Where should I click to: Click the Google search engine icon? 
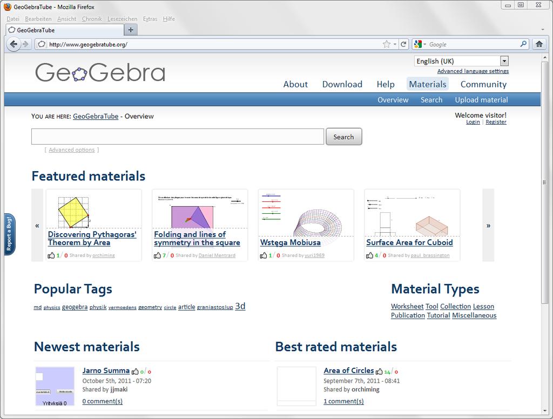[418, 44]
